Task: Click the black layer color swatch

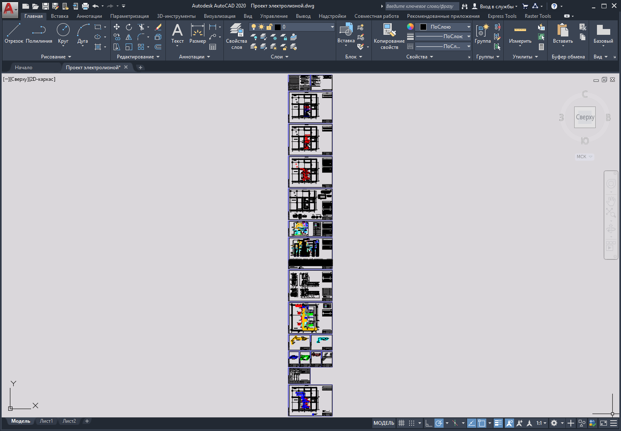Action: (x=278, y=27)
